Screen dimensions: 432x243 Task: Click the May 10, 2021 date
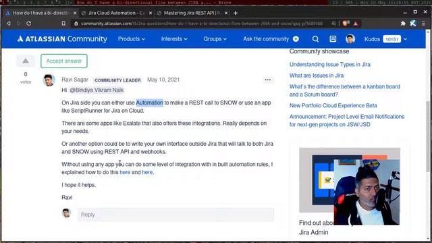point(163,80)
